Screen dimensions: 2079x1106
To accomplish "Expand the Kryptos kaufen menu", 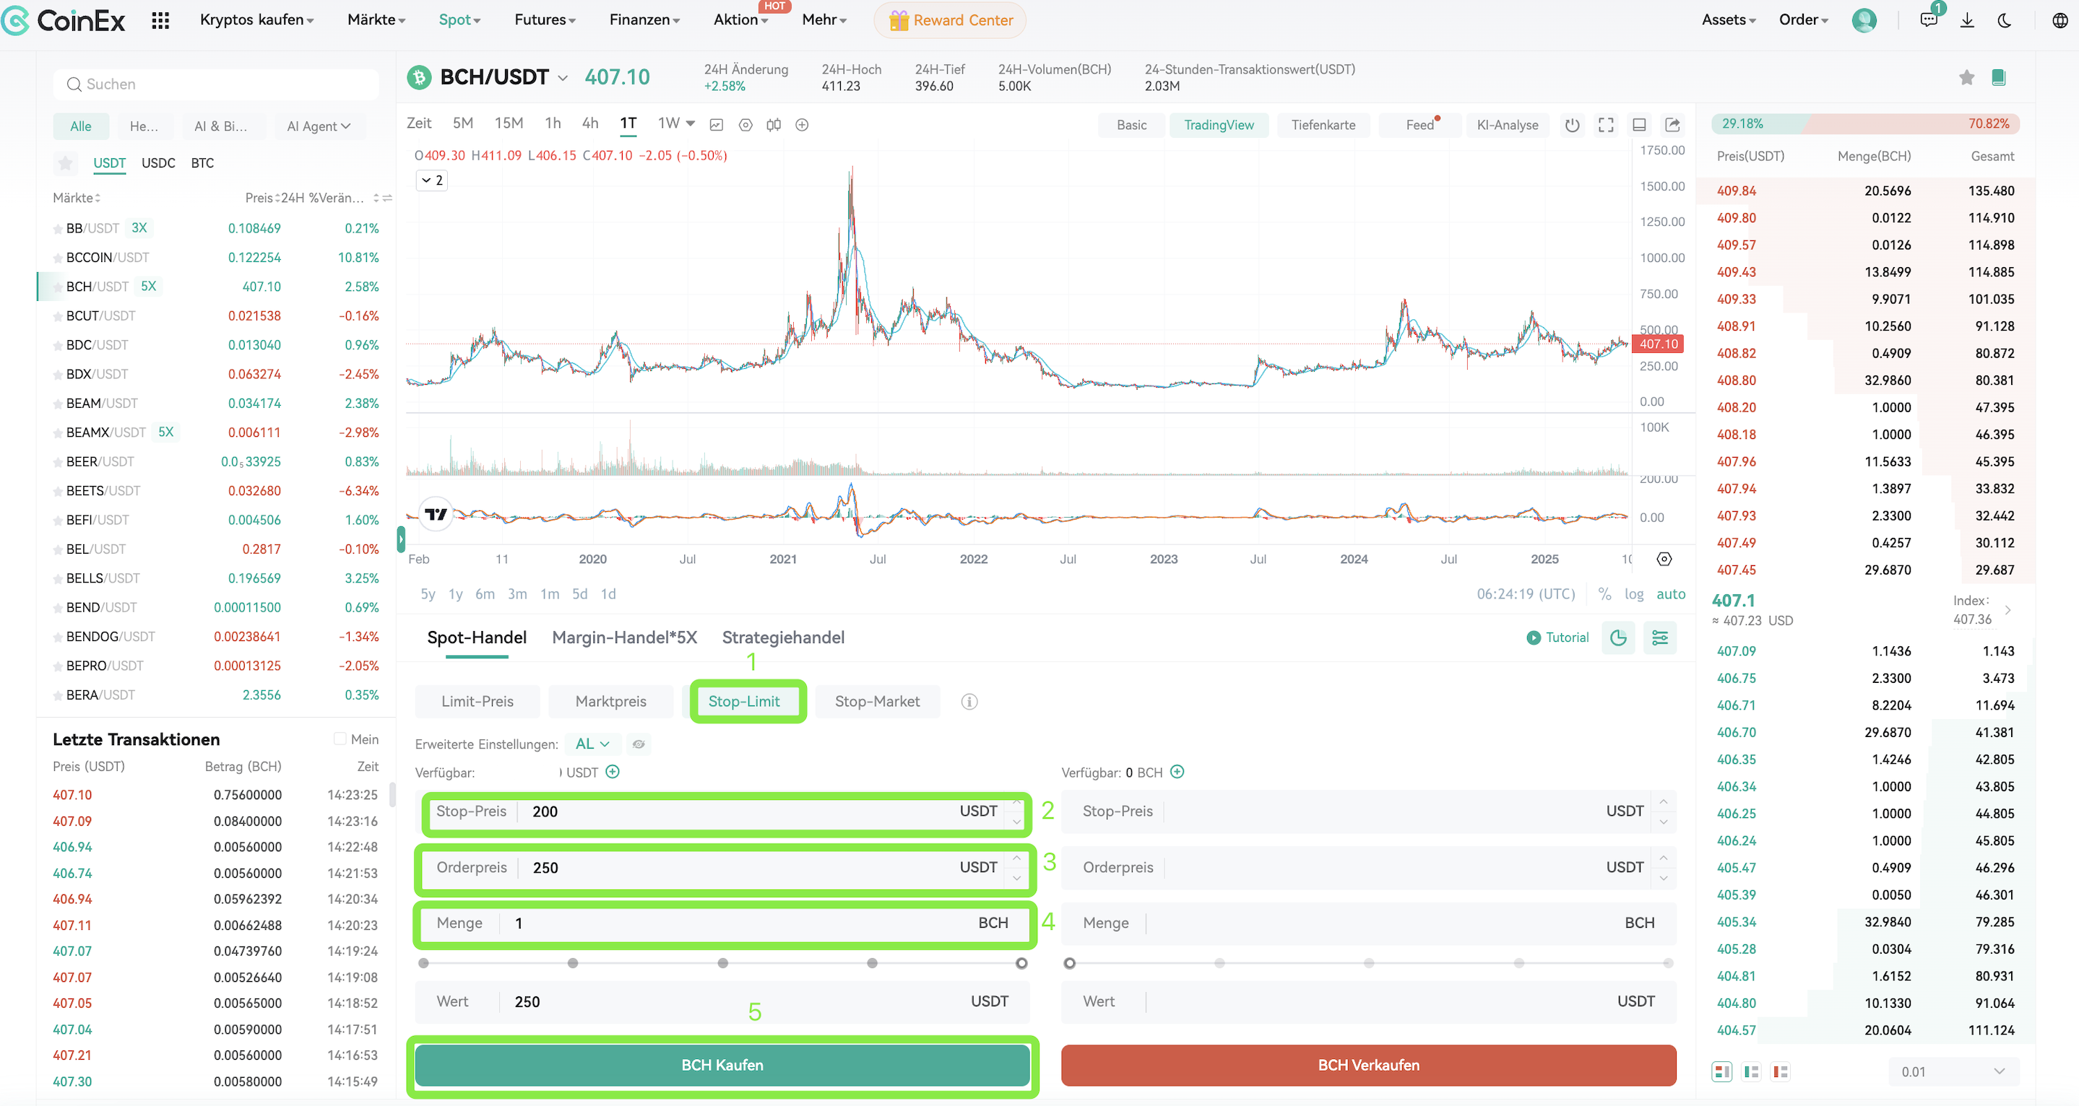I will [x=256, y=20].
